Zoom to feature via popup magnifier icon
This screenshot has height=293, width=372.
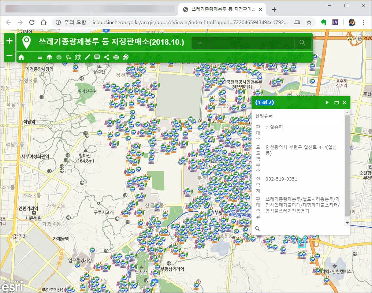[x=258, y=229]
